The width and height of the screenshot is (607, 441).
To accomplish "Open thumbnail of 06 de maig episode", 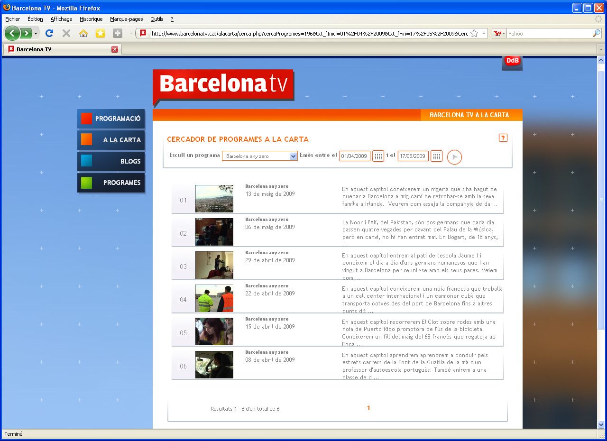I will tap(214, 232).
